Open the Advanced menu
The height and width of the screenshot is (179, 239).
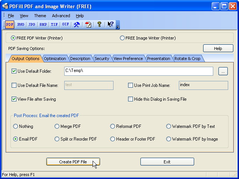click(x=61, y=16)
